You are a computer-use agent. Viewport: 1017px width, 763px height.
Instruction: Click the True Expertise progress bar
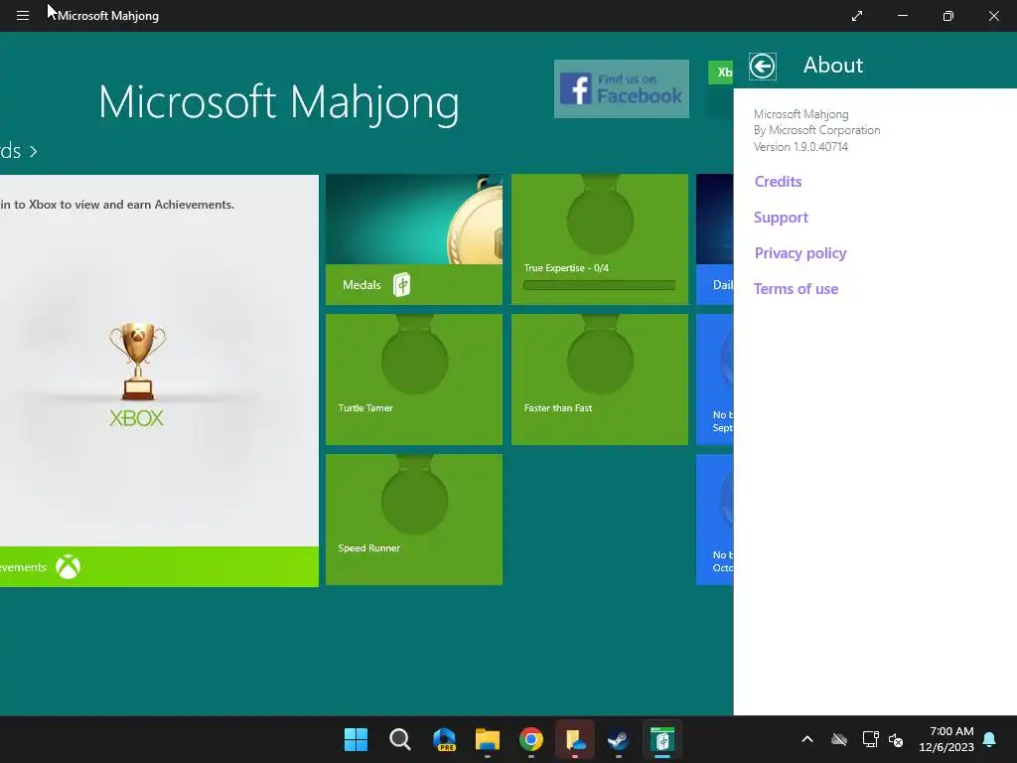(599, 285)
